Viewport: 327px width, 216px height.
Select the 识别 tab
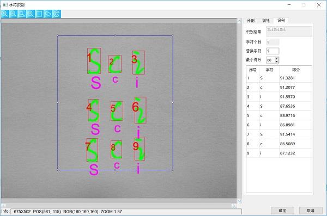tap(281, 21)
